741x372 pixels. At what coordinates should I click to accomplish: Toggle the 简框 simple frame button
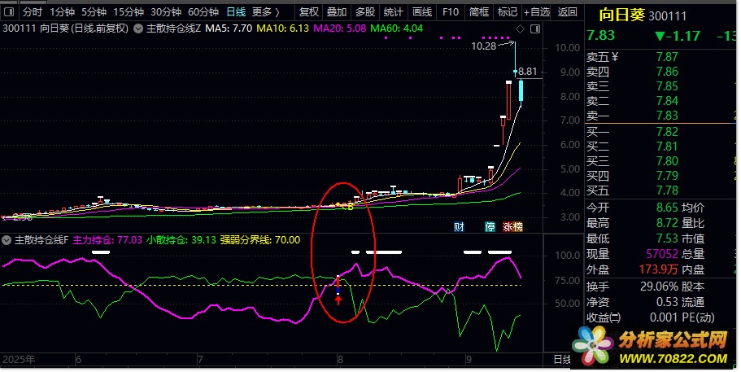(x=479, y=12)
